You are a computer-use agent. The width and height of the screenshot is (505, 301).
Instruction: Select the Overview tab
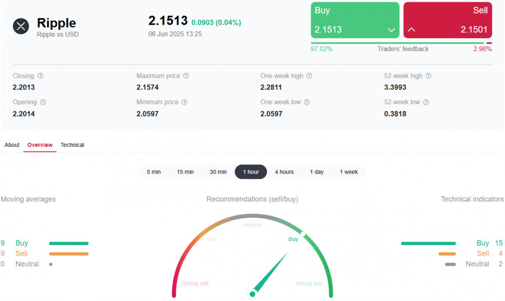pos(40,145)
